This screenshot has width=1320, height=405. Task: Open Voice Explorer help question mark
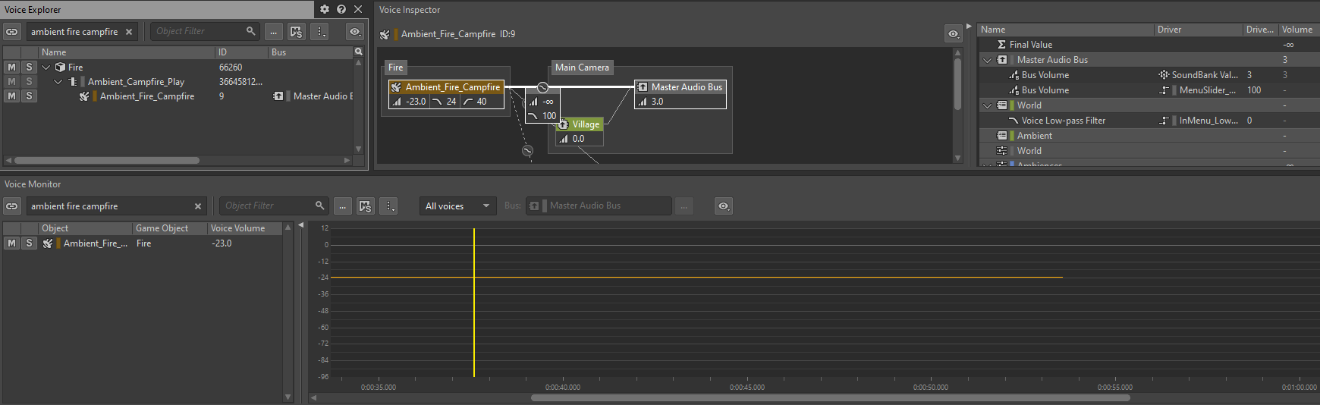pyautogui.click(x=341, y=9)
